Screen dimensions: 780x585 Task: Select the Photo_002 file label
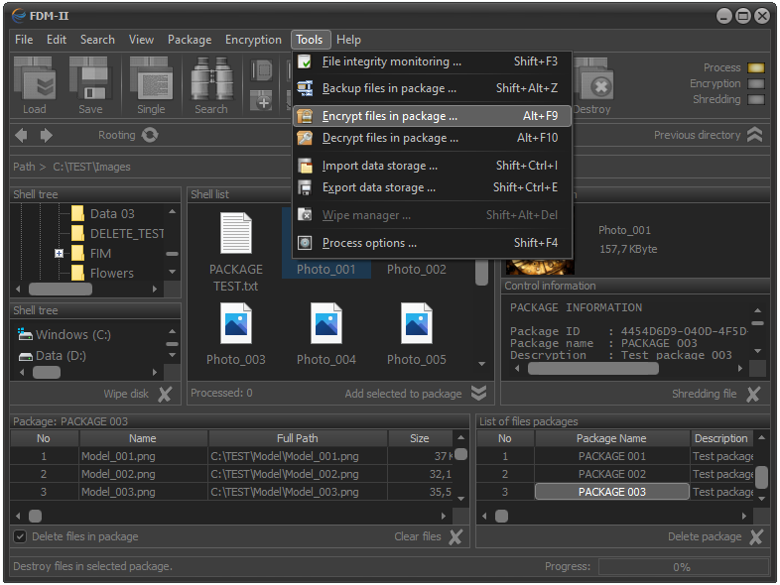click(417, 270)
